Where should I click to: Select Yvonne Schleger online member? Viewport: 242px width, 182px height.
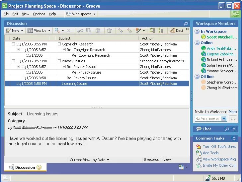pos(219,71)
